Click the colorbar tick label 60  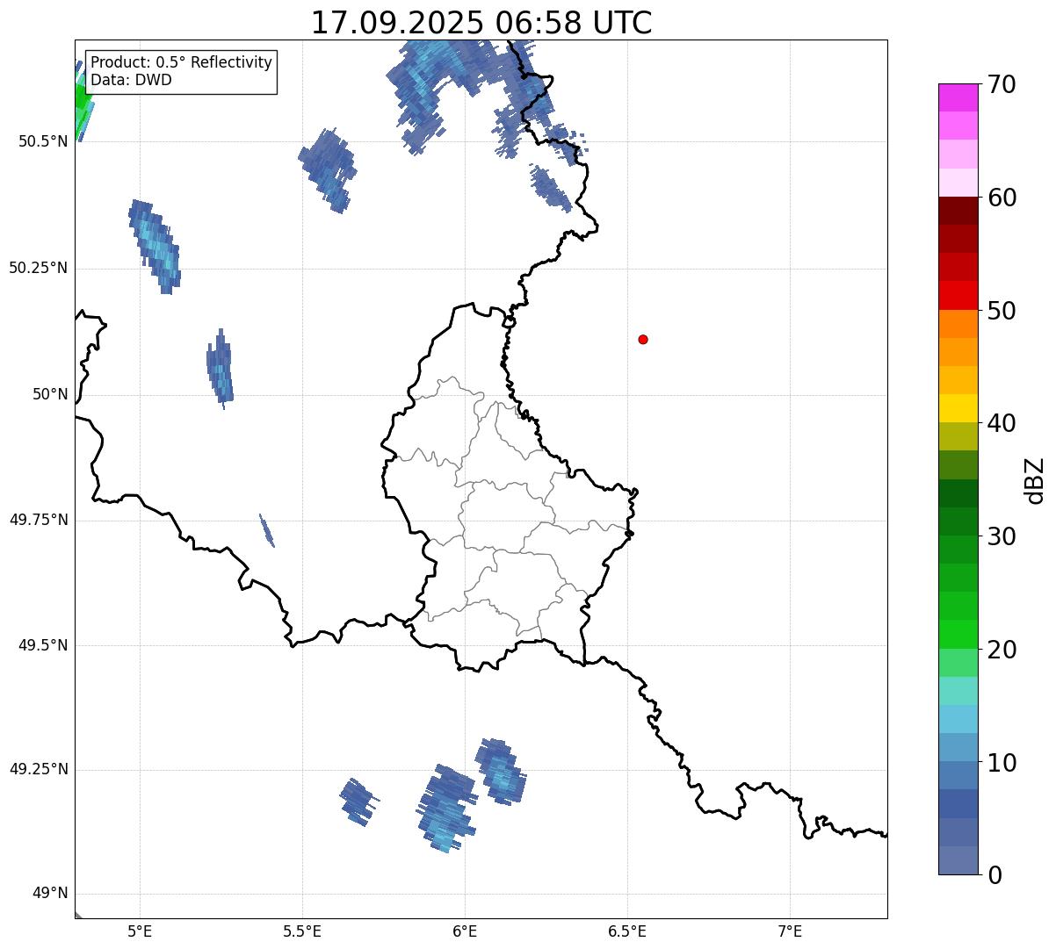coord(1002,198)
